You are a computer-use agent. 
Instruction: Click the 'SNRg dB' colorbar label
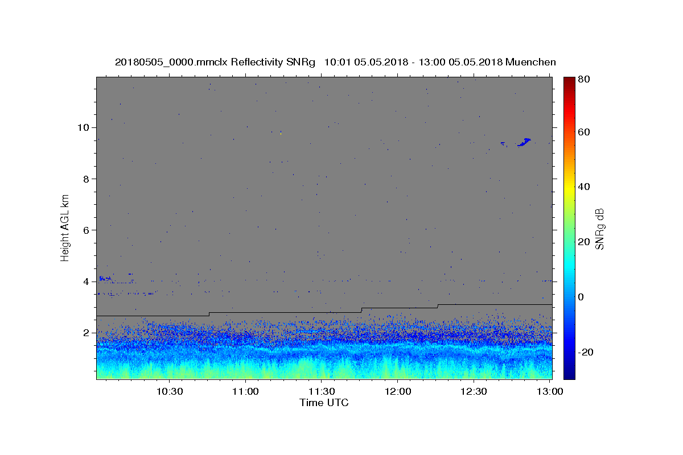(x=599, y=229)
